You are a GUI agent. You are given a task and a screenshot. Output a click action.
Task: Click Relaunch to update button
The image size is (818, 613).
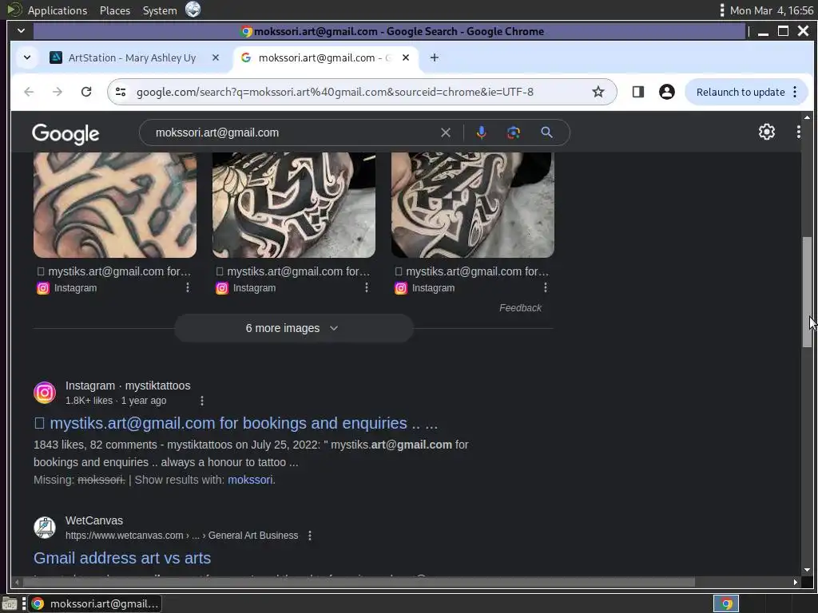point(741,92)
